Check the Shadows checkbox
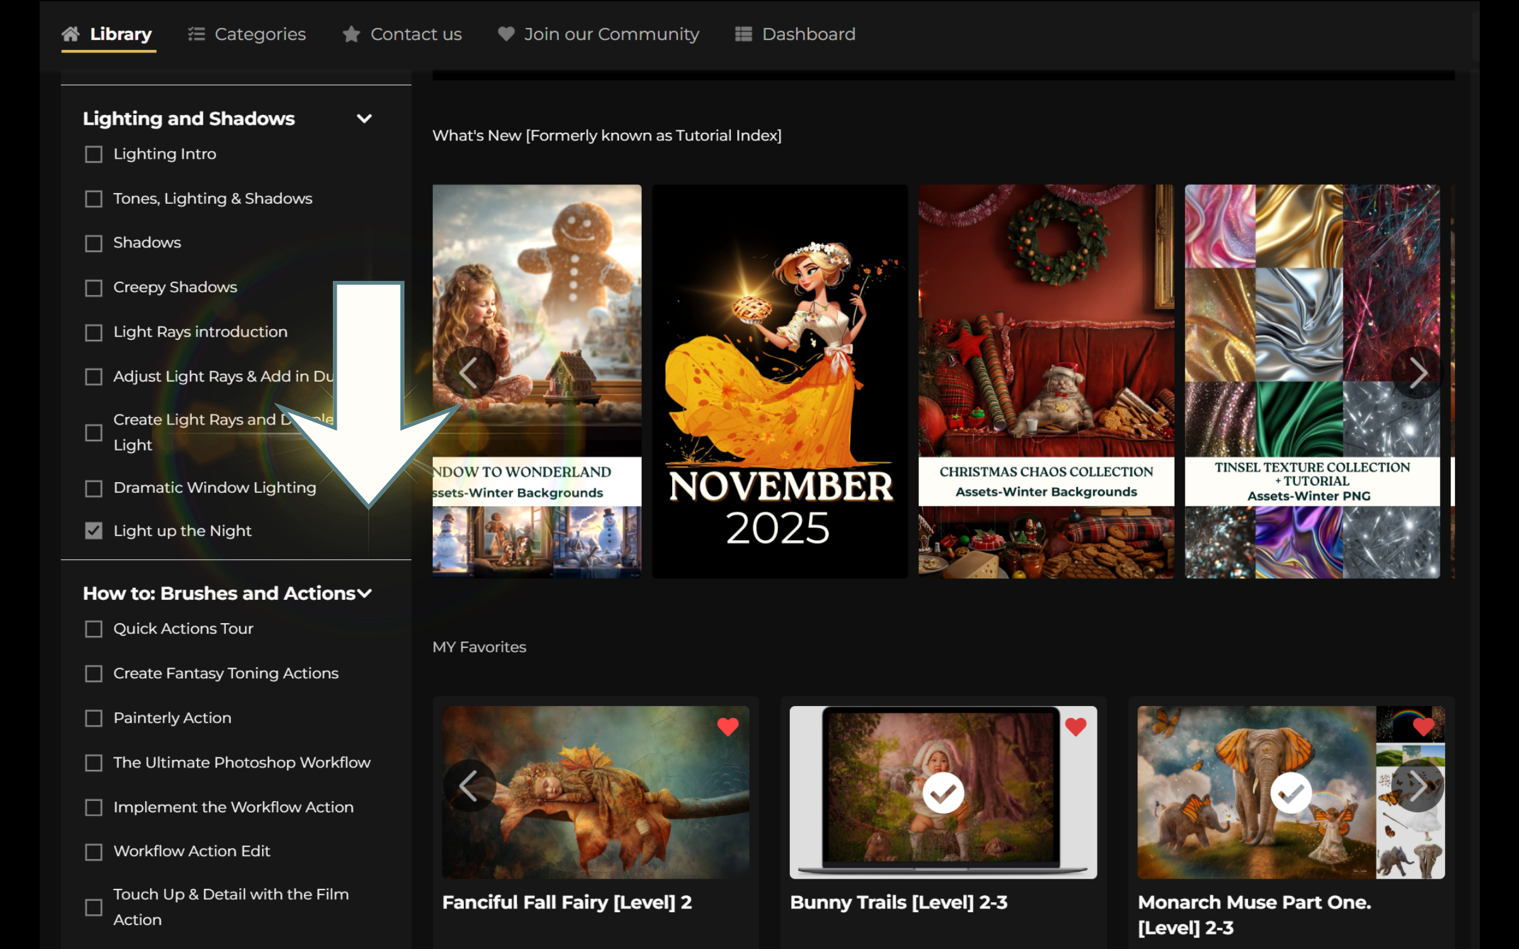1519x949 pixels. point(94,243)
